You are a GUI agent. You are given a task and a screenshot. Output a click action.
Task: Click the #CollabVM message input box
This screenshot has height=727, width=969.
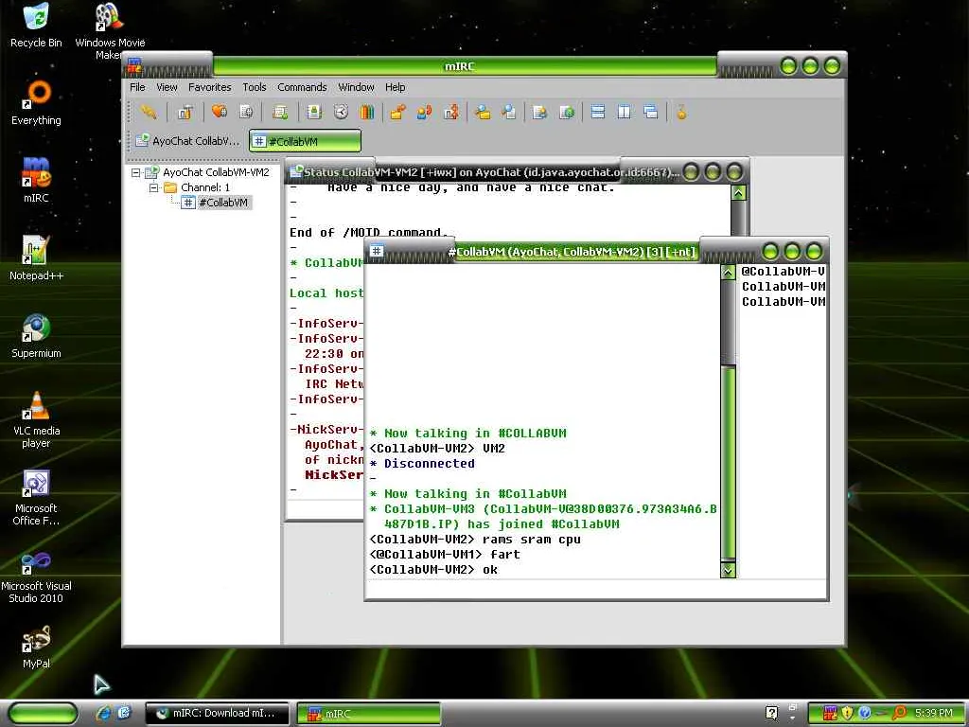point(596,589)
